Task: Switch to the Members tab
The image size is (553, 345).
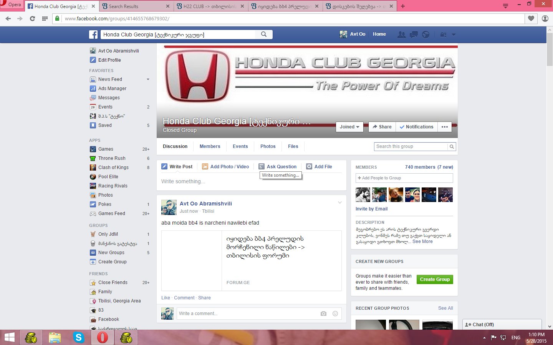Action: click(210, 146)
